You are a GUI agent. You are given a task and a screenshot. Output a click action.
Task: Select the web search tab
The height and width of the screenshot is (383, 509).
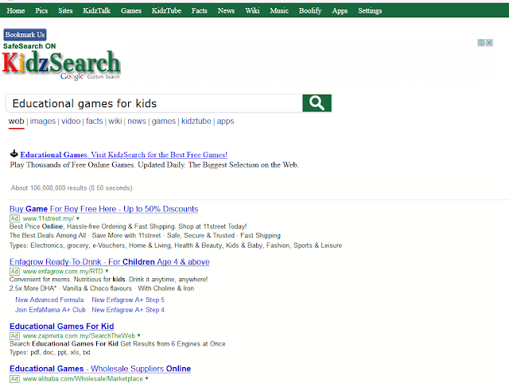click(x=16, y=122)
